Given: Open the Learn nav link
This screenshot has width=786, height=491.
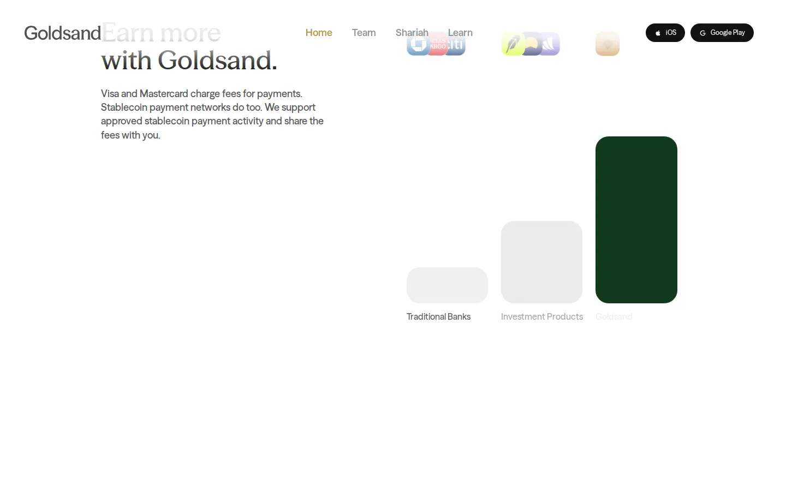Looking at the screenshot, I should point(460,33).
